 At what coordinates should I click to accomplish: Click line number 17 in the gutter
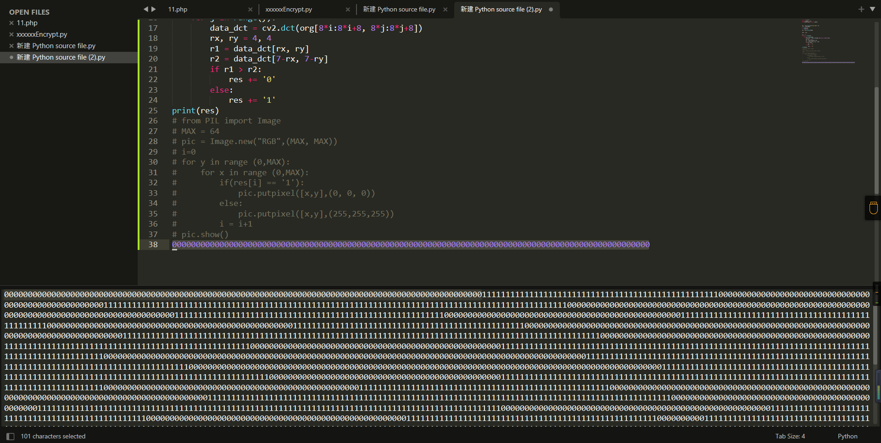(153, 28)
